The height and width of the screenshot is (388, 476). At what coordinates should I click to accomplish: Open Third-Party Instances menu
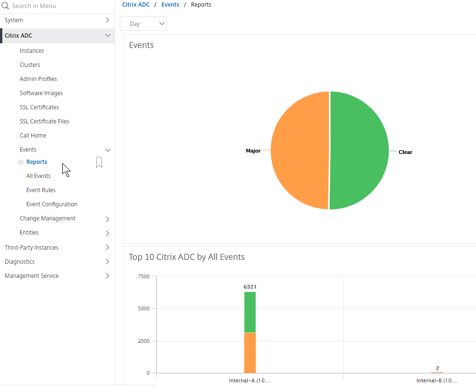tap(32, 248)
